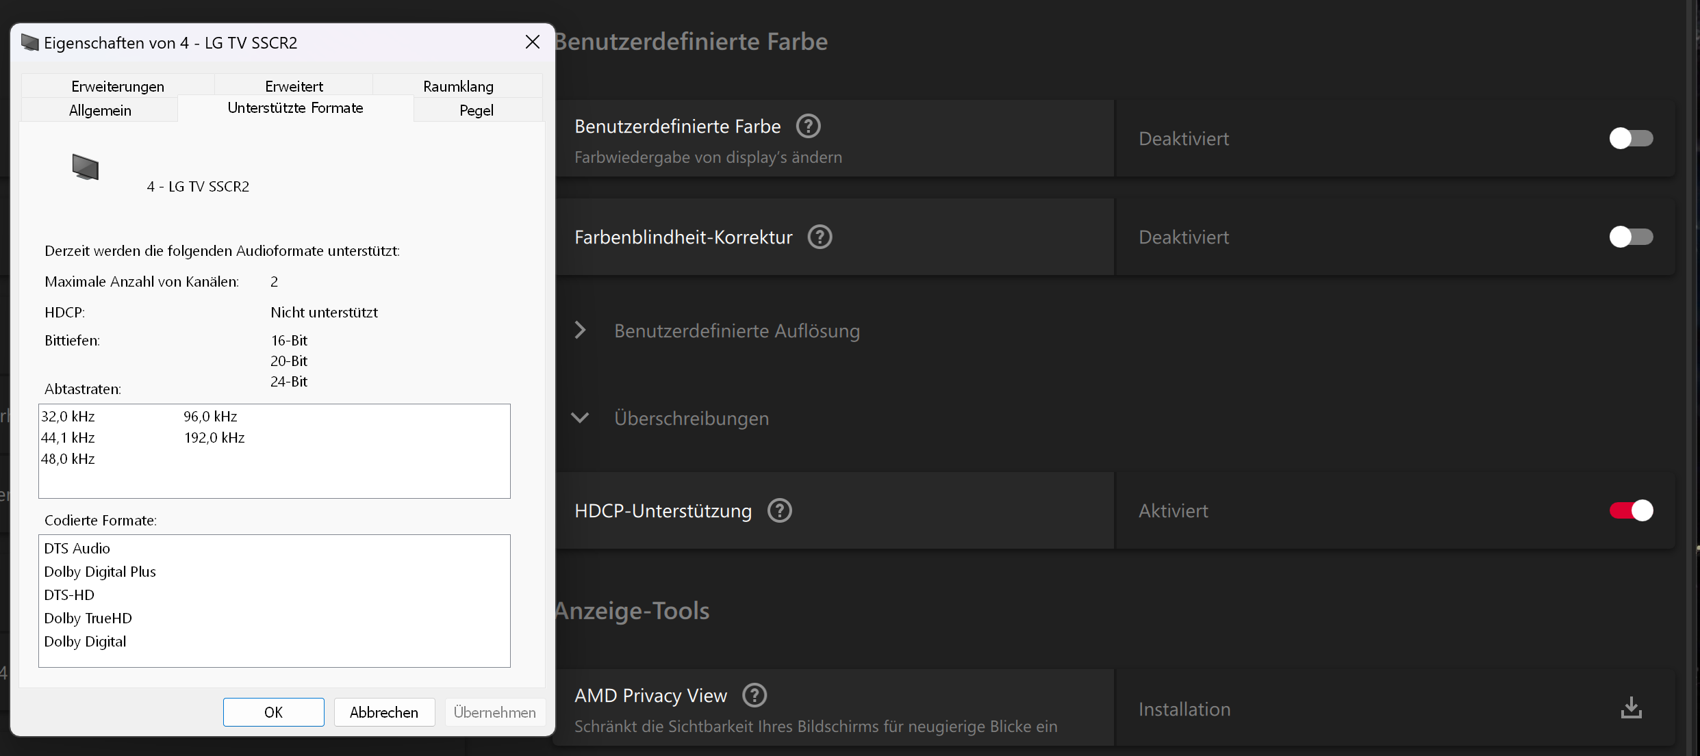Open help icon for Benutzerdefinierte Farbe
Image resolution: width=1700 pixels, height=756 pixels.
click(808, 126)
